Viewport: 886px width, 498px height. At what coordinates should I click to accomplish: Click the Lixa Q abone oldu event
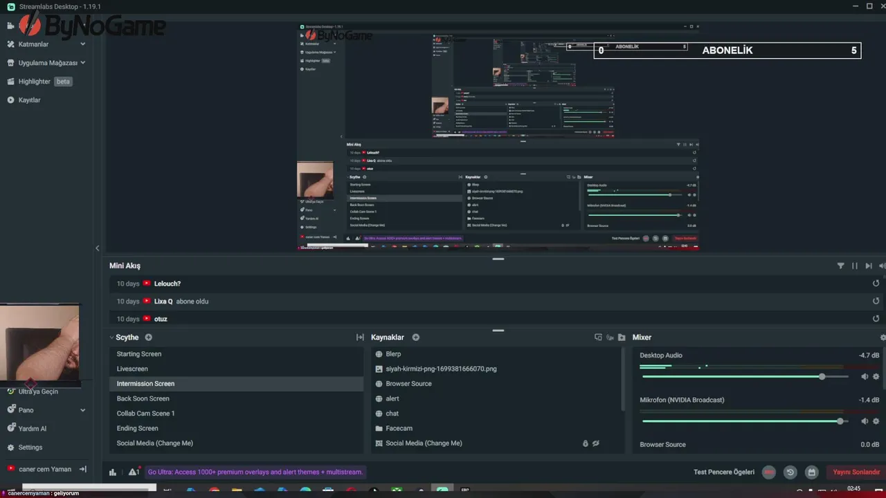click(x=495, y=302)
